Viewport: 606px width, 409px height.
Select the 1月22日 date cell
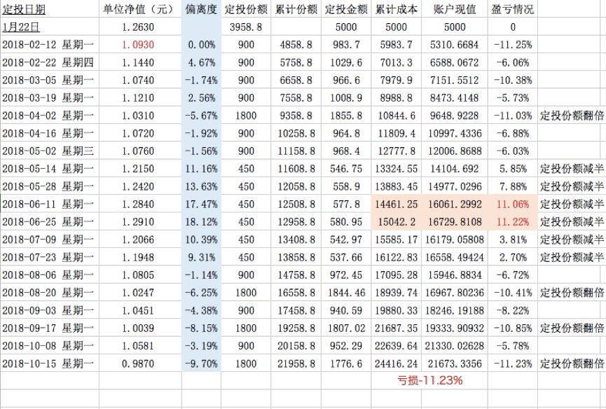coord(20,26)
